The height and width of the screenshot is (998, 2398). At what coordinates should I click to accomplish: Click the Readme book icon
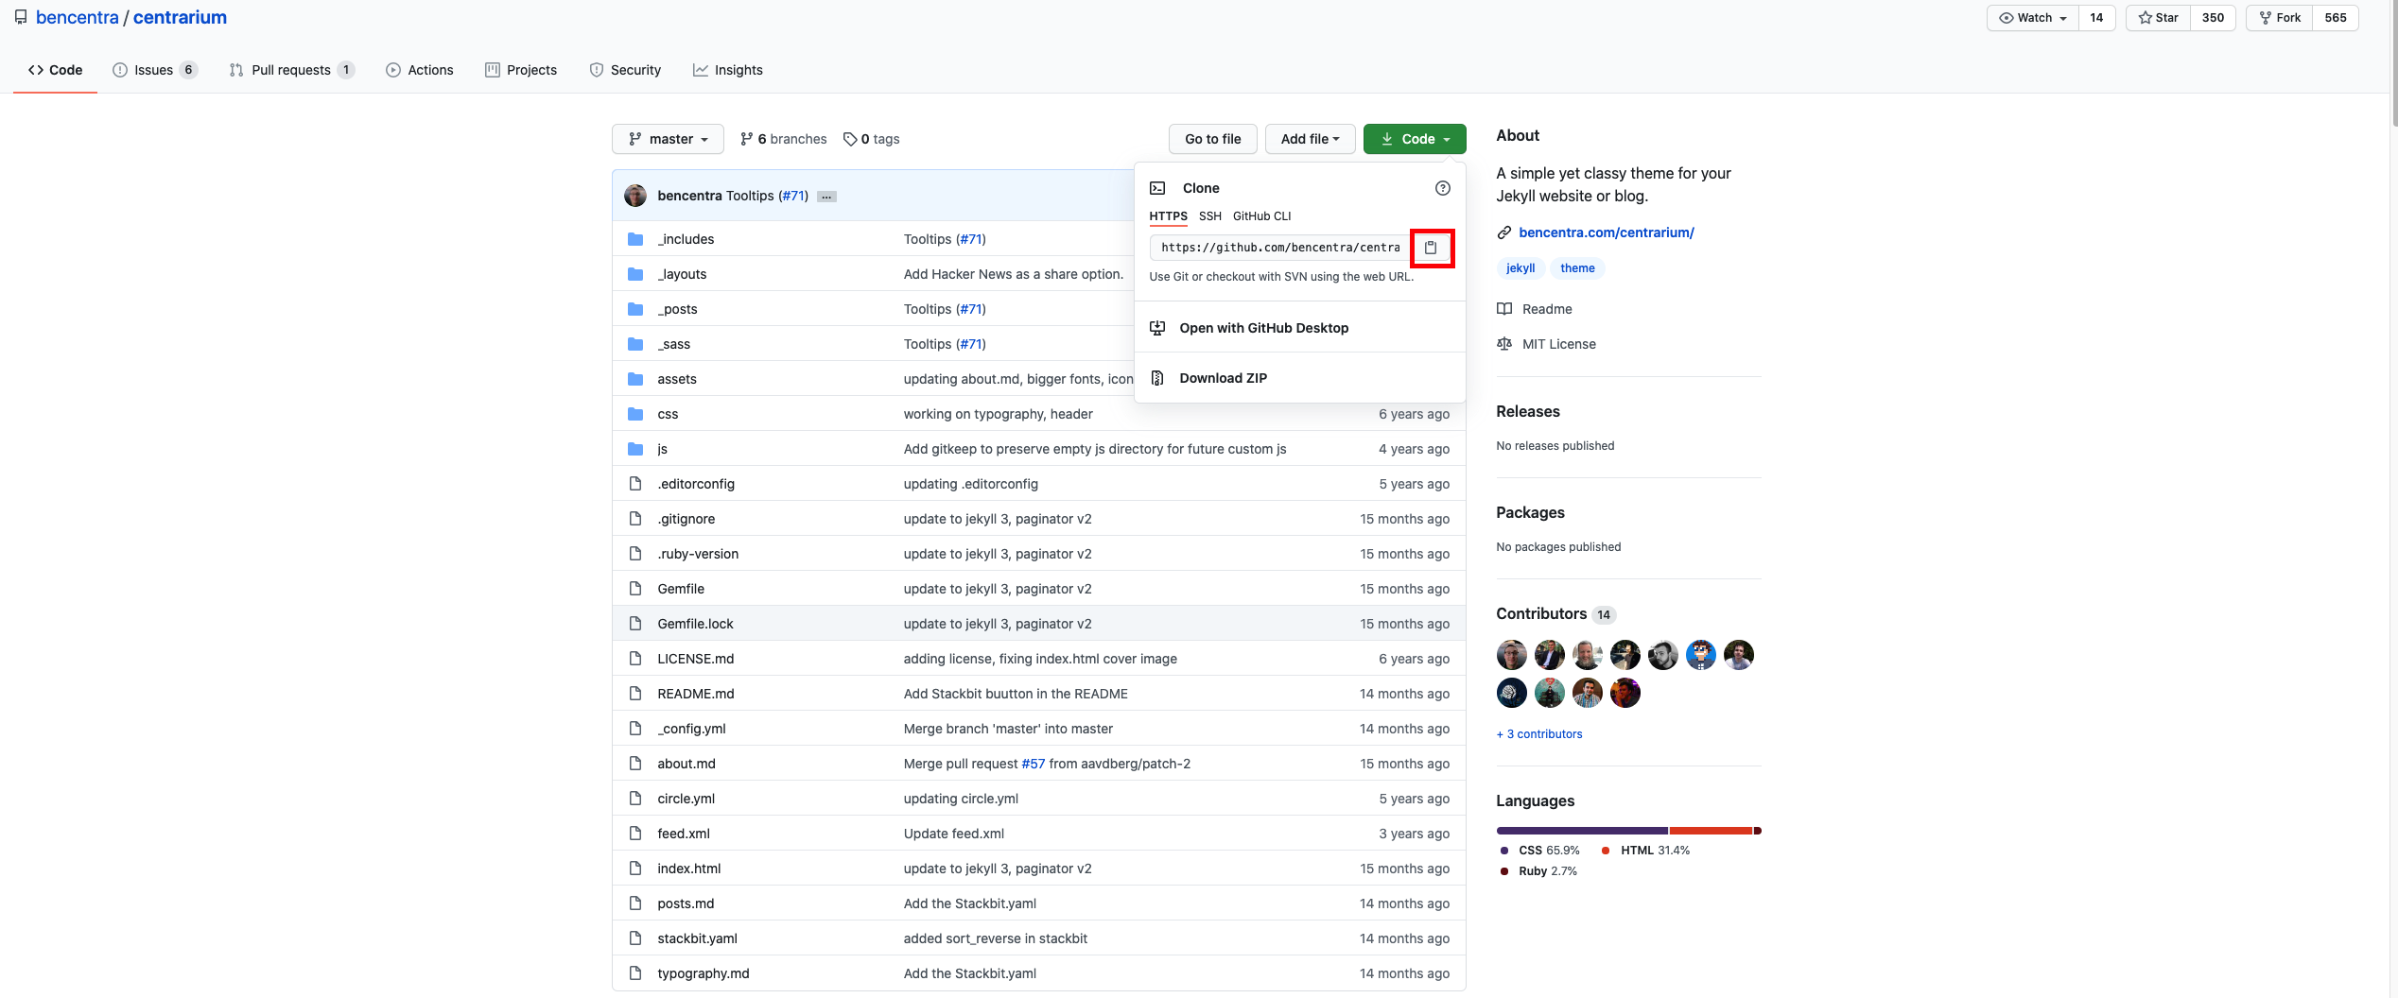coord(1504,309)
